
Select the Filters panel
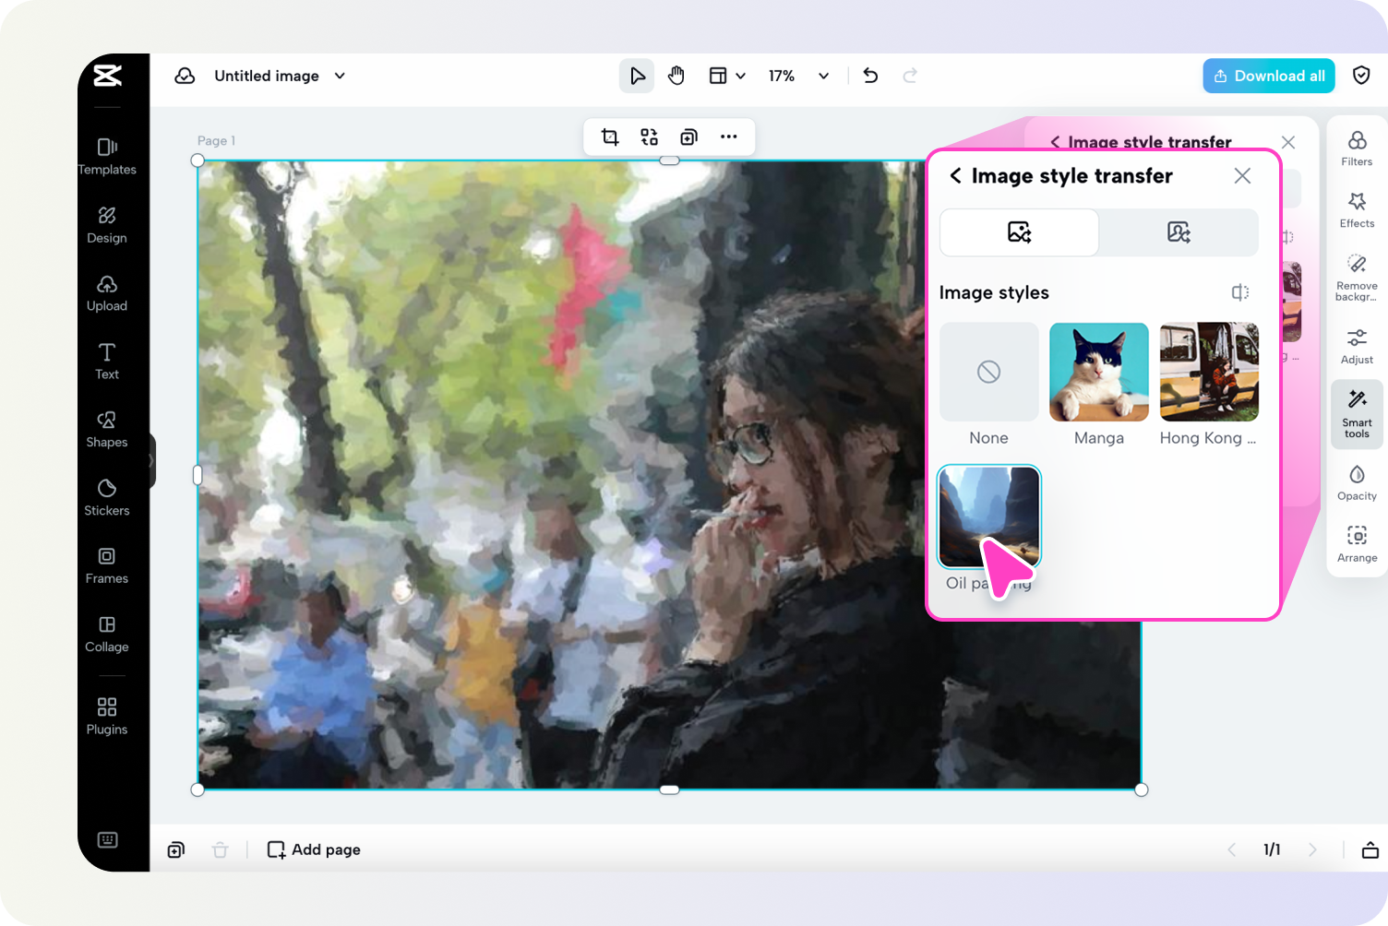[x=1357, y=148]
